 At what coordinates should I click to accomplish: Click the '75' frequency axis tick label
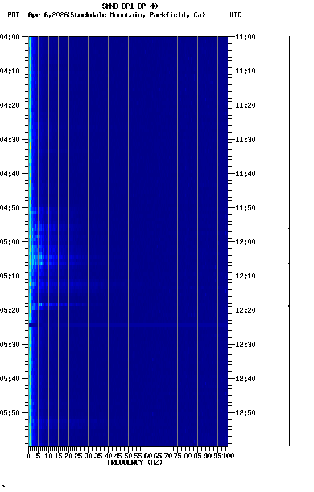[x=177, y=456]
